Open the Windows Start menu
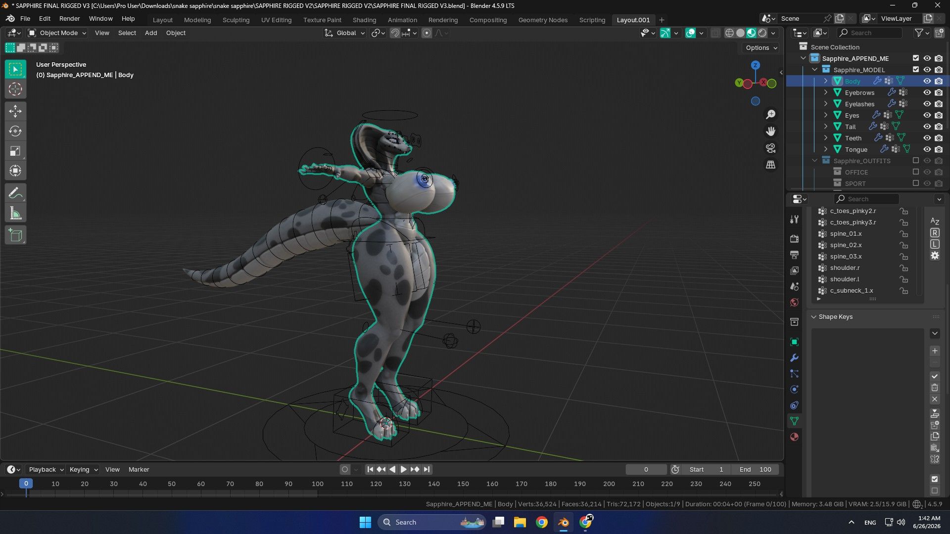Viewport: 950px width, 534px height. click(x=365, y=522)
